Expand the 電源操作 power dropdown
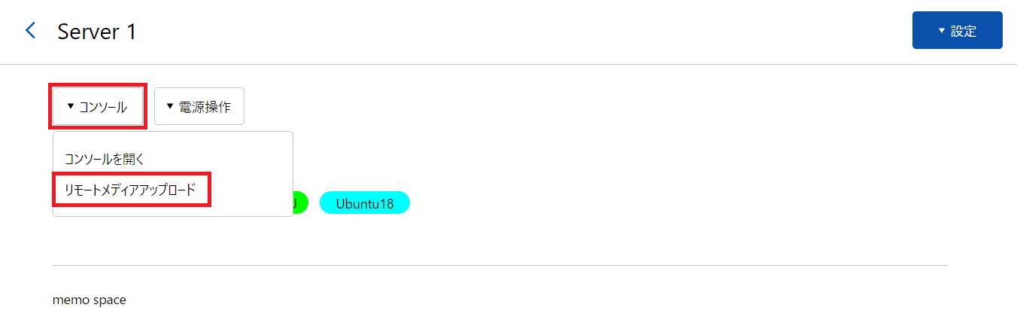 pos(199,106)
